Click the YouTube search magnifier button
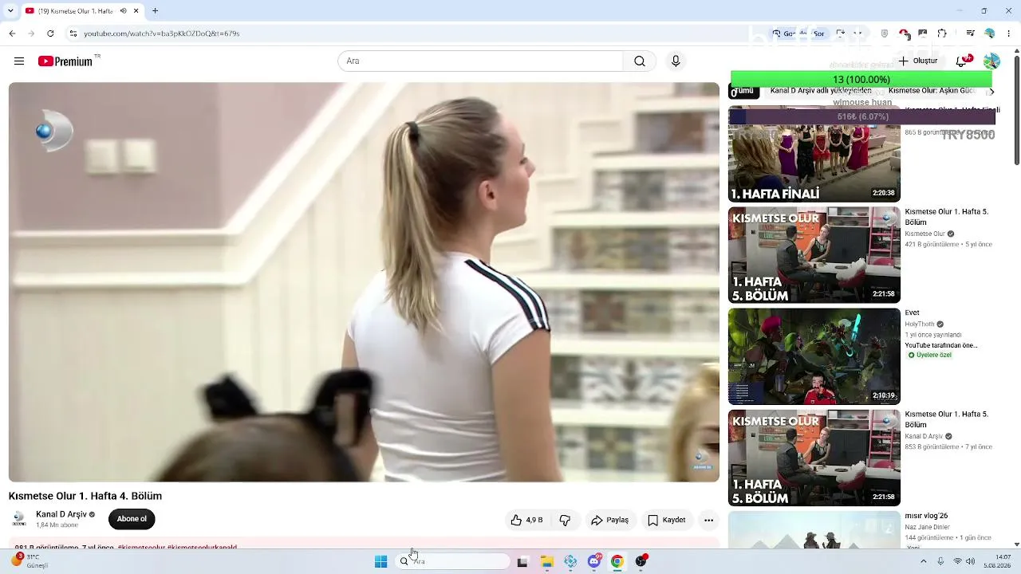Image resolution: width=1021 pixels, height=574 pixels. (x=640, y=61)
